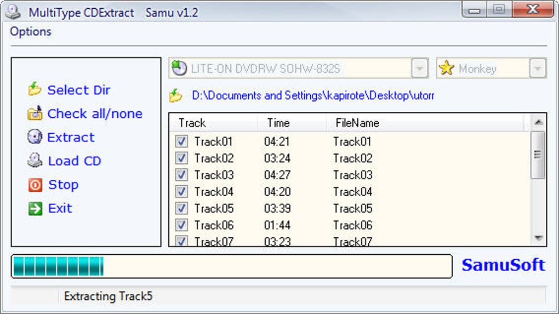
Task: Click the extraction progress bar
Action: [x=232, y=266]
